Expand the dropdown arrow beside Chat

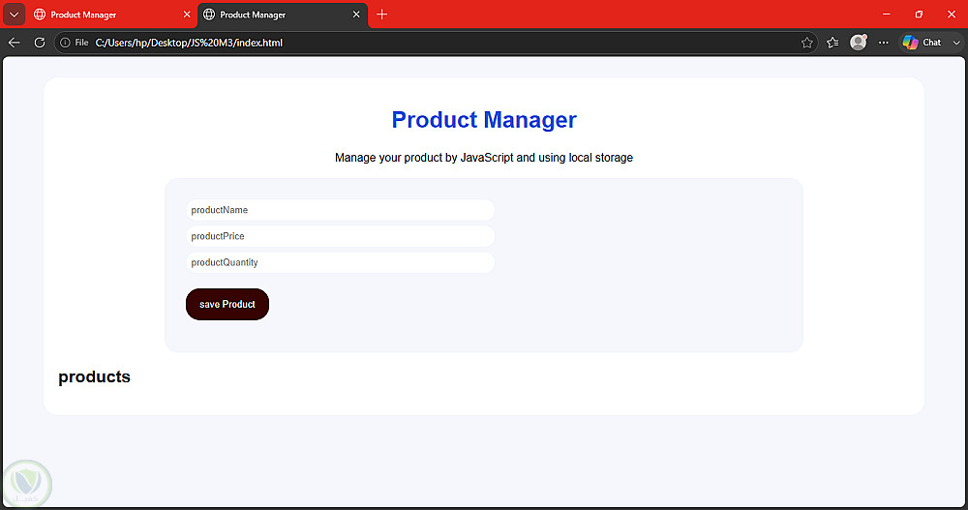coord(956,43)
